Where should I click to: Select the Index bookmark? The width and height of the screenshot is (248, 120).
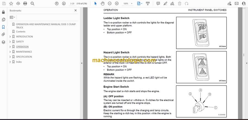(x=19, y=62)
